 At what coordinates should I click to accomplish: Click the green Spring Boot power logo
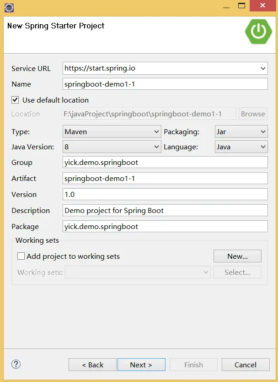pyautogui.click(x=258, y=32)
